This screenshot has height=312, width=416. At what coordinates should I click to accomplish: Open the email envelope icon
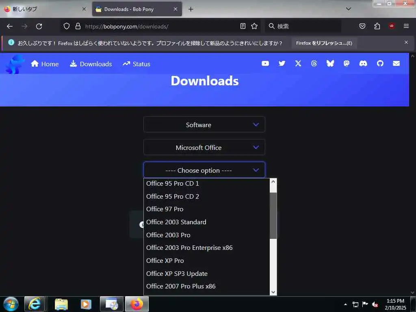pos(396,63)
